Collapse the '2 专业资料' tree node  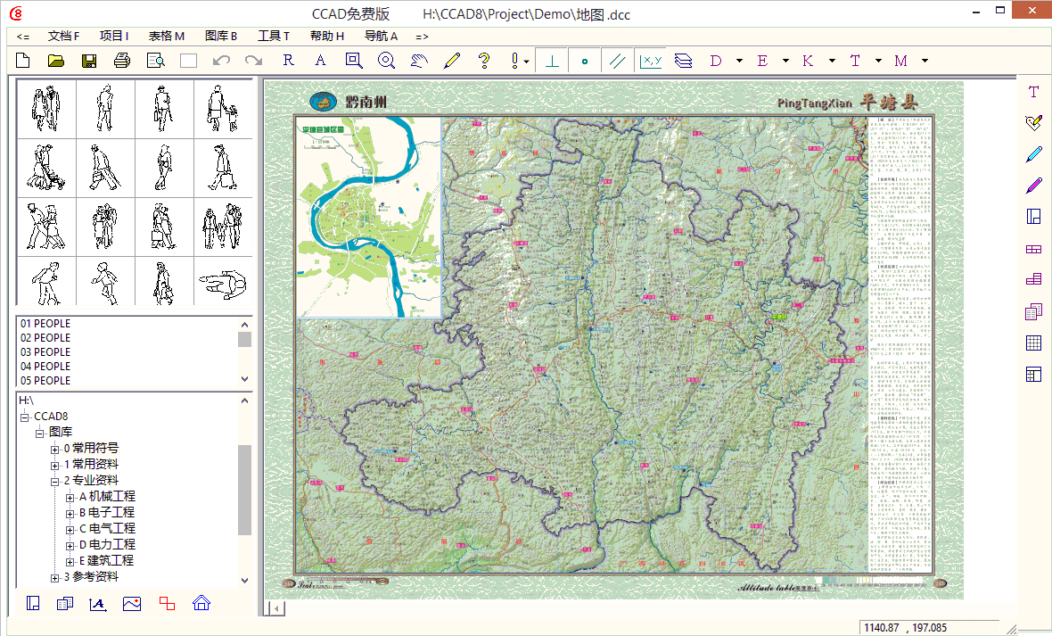tap(55, 481)
